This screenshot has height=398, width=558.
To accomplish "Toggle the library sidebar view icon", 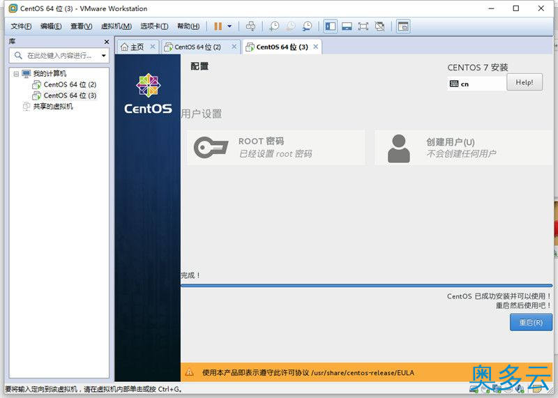I will tap(330, 26).
